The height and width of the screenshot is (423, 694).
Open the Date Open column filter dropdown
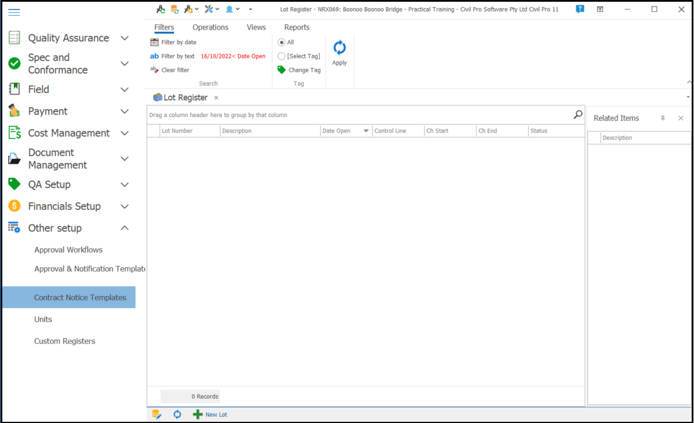coord(366,131)
